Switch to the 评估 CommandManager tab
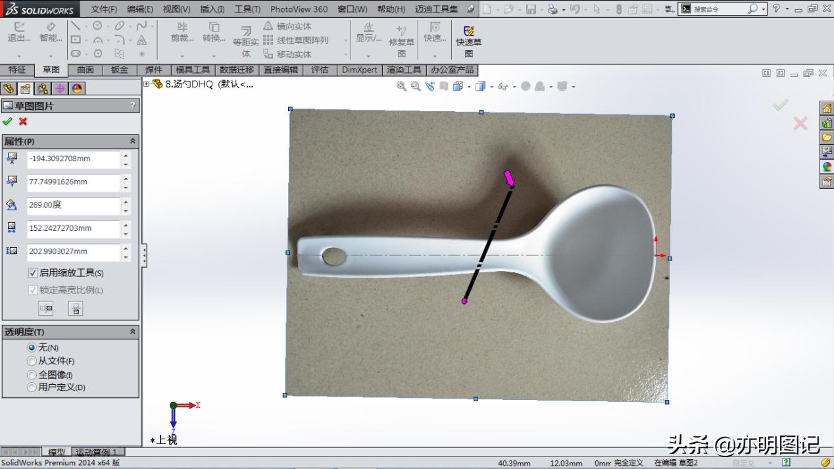Viewport: 834px width, 469px height. 320,70
